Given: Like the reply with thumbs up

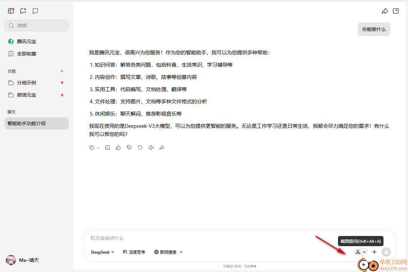Looking at the screenshot, I should click(x=118, y=148).
